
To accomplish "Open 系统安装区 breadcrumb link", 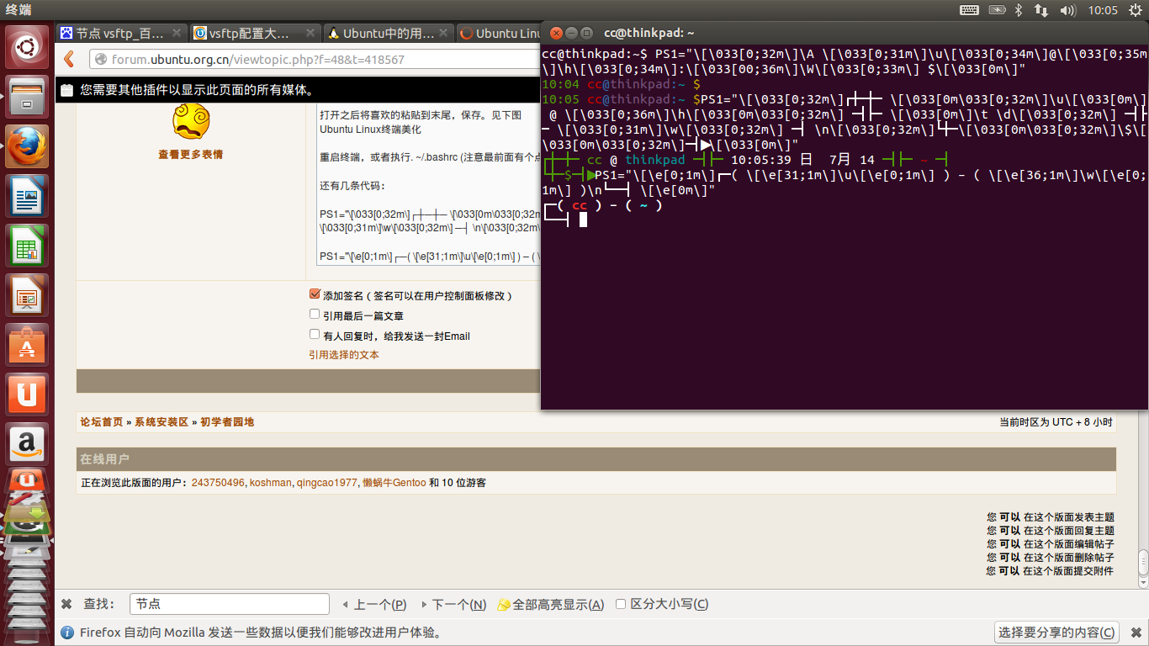I will pyautogui.click(x=161, y=422).
